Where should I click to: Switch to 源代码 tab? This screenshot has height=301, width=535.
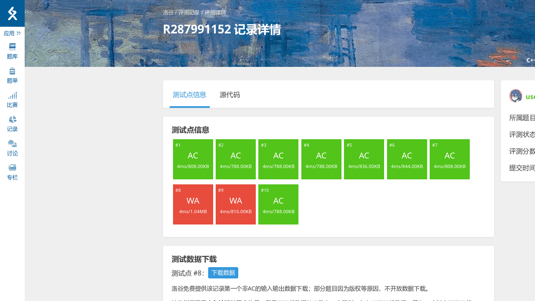pos(230,95)
